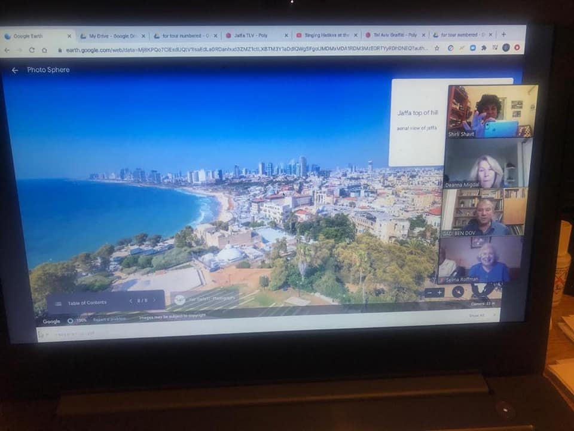Screen dimensions: 574x431
Task: Click the browser back arrow
Action: click(x=7, y=50)
